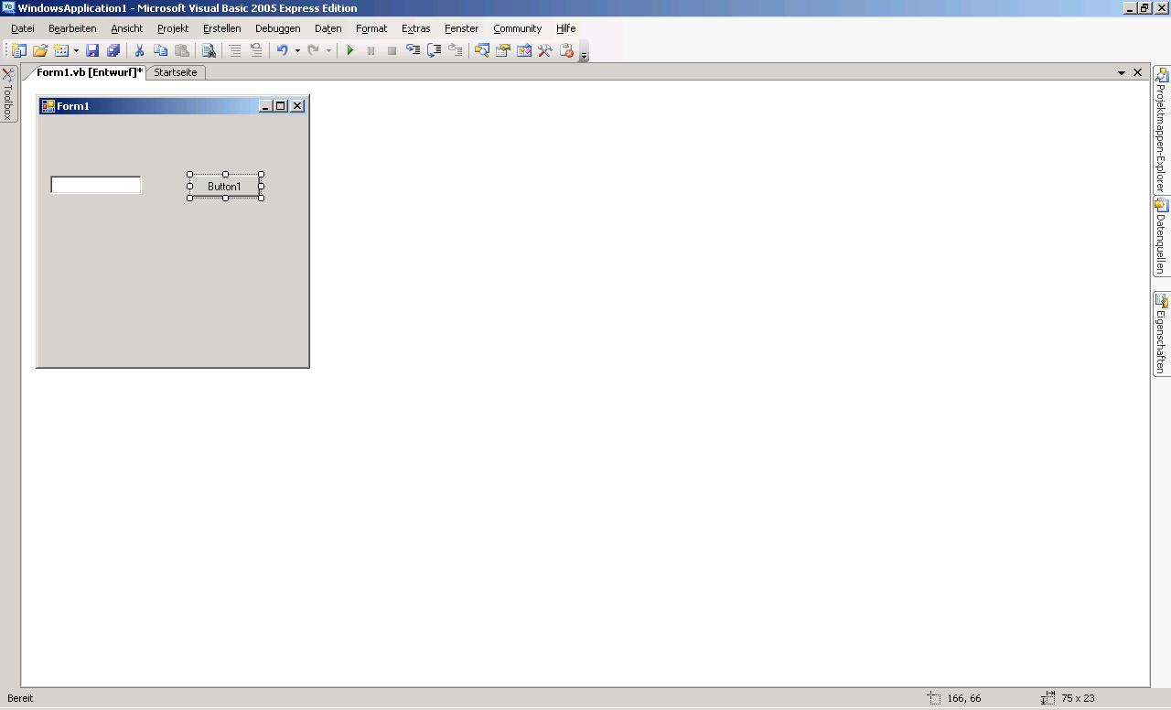Save the form with the floppy disk icon
This screenshot has height=710, width=1171.
pos(92,51)
